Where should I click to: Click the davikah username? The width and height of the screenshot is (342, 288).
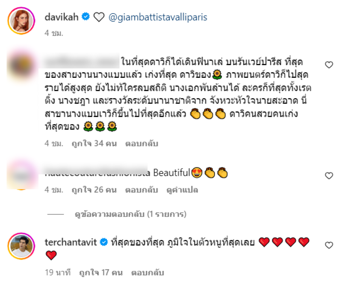tap(62, 17)
